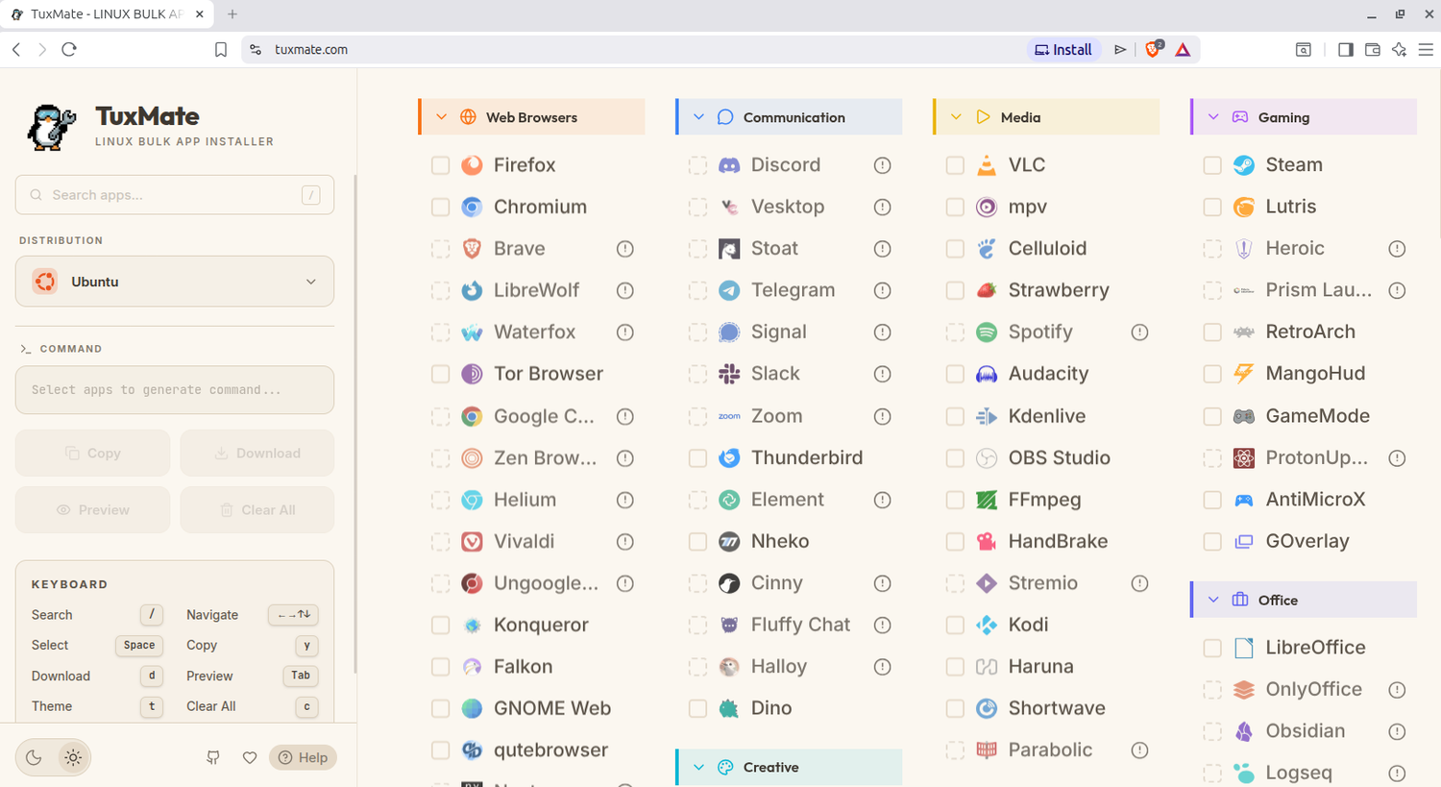1441x787 pixels.
Task: Reload the page in the browser
Action: click(69, 49)
